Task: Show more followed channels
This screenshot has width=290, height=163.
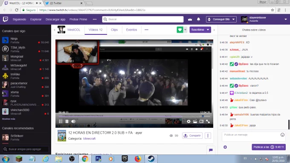Action: coord(9,119)
